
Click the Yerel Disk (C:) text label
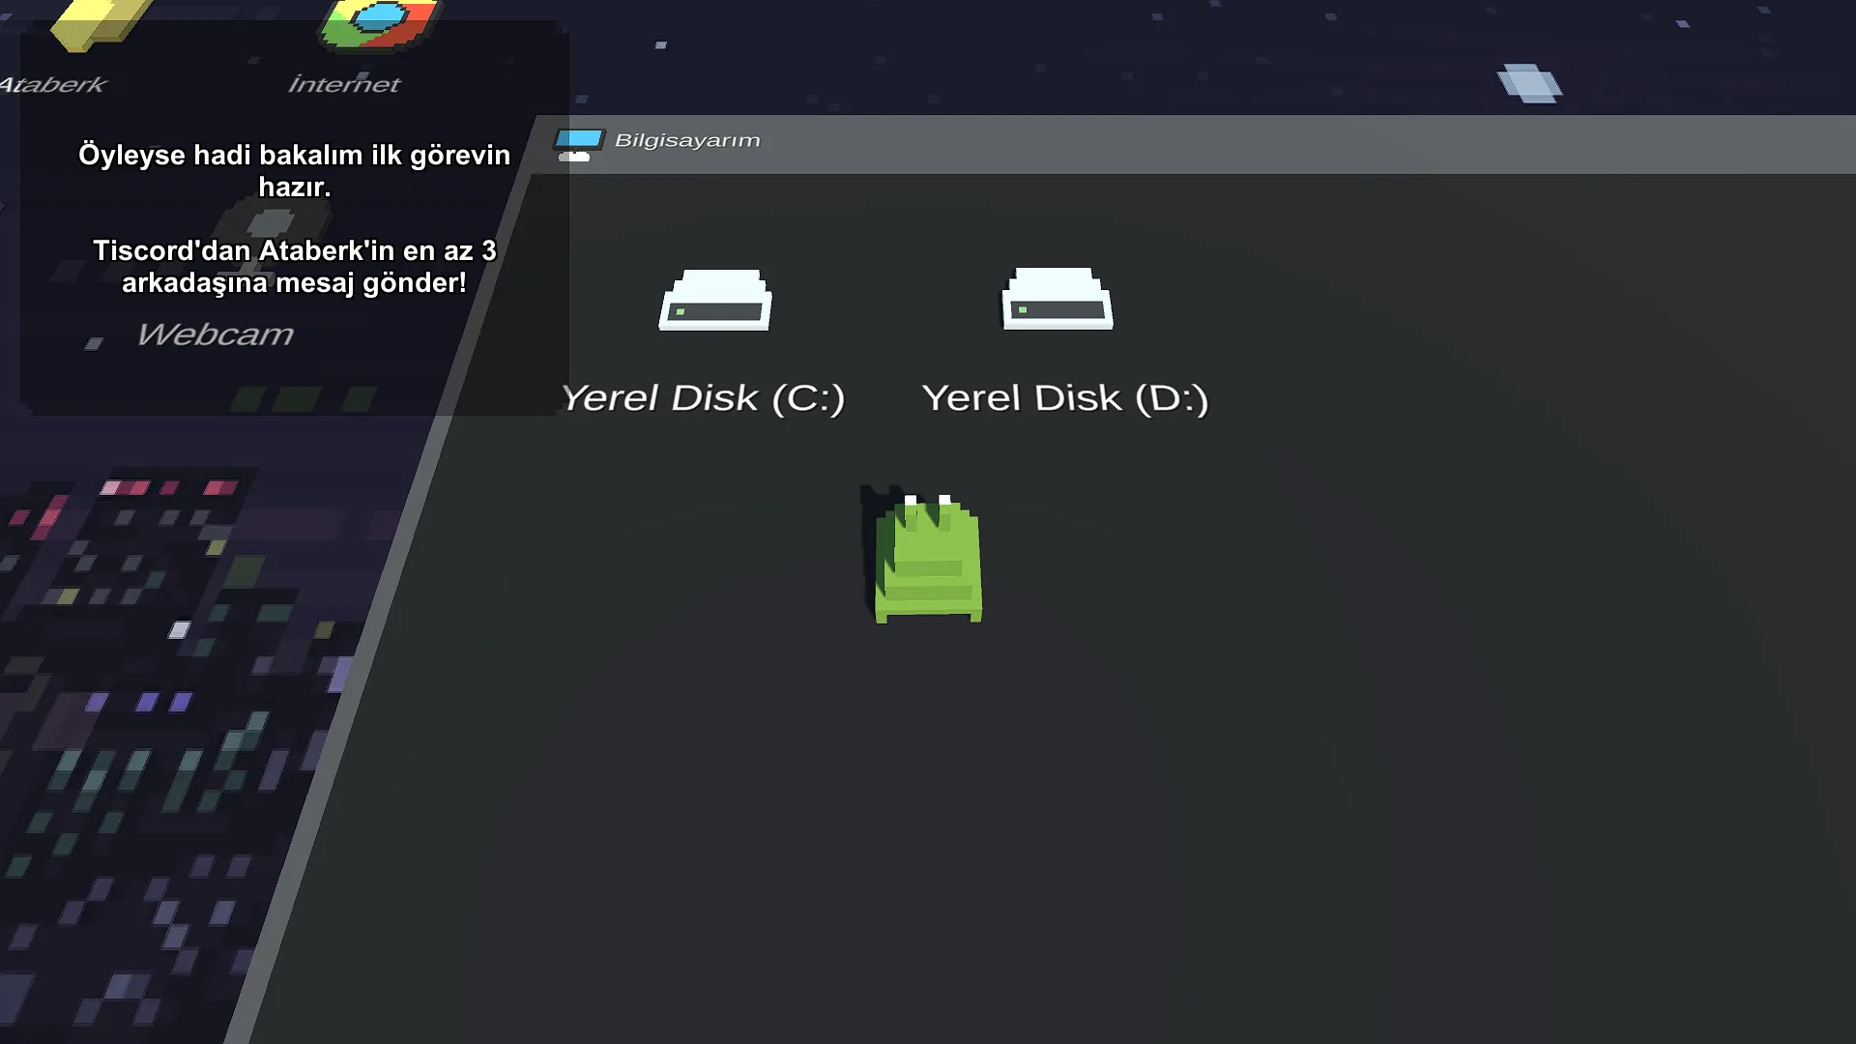703,398
